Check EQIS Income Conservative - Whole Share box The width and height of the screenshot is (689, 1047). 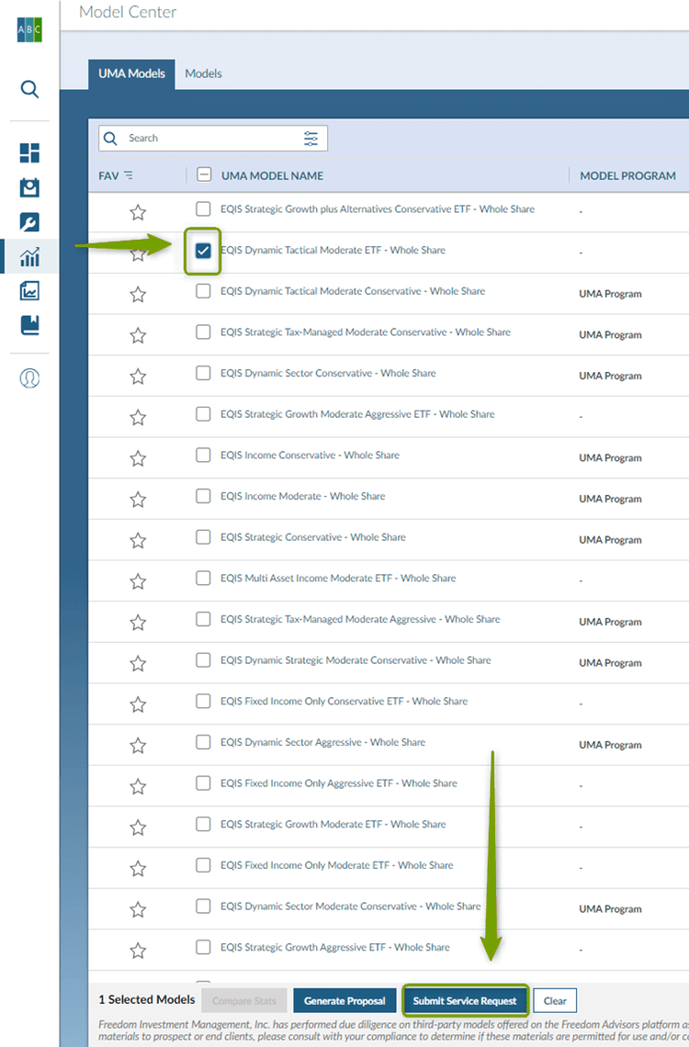[x=203, y=456]
